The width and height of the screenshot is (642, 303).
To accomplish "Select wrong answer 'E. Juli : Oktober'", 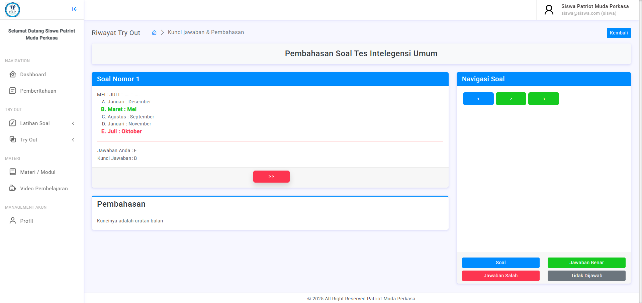I will [121, 131].
